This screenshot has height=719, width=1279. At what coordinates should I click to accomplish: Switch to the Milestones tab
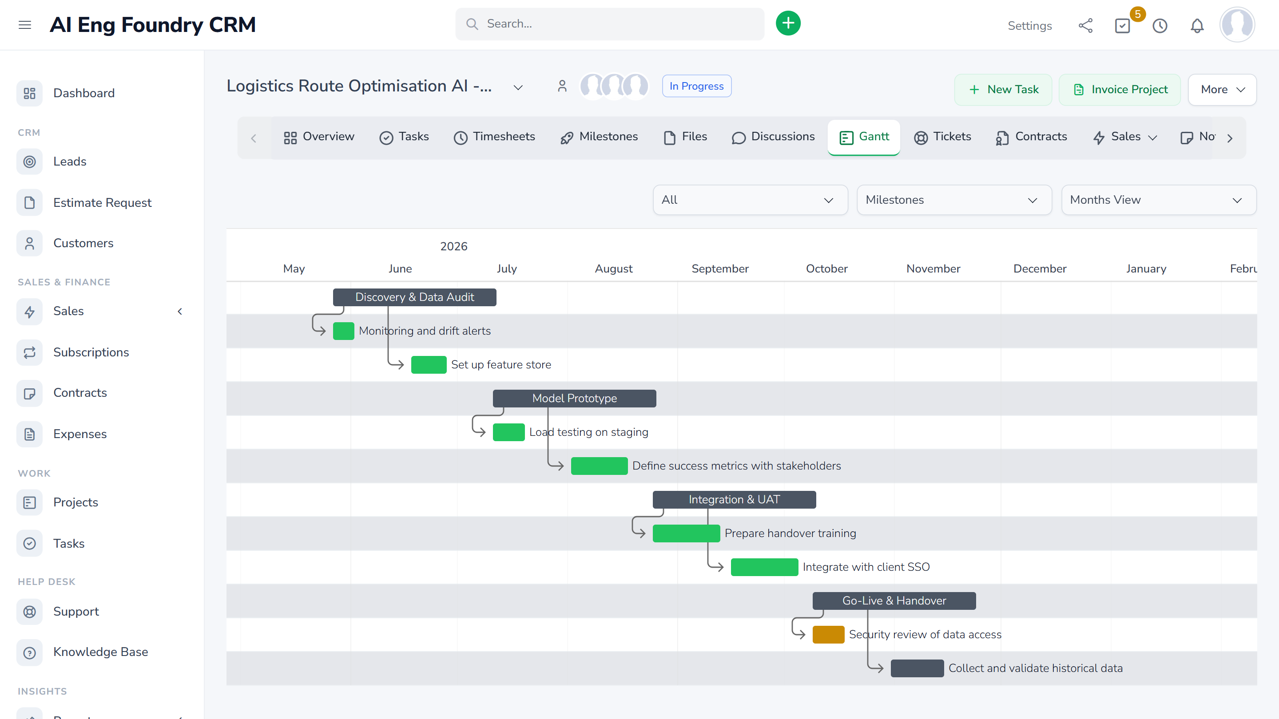(599, 137)
